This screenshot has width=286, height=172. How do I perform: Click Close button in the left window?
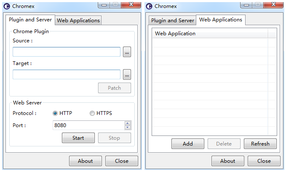click(x=122, y=161)
